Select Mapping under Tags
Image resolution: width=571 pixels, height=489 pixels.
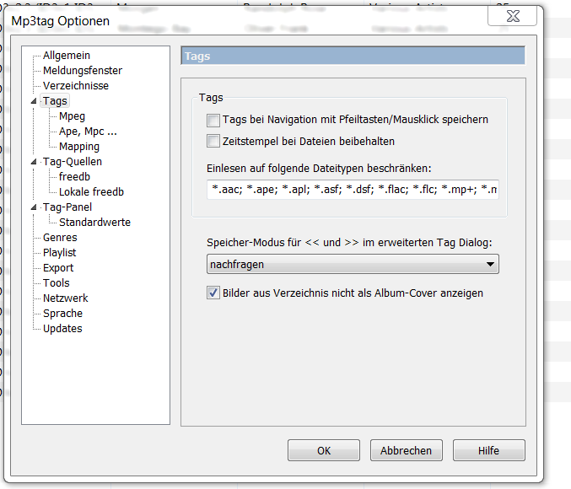pyautogui.click(x=79, y=147)
